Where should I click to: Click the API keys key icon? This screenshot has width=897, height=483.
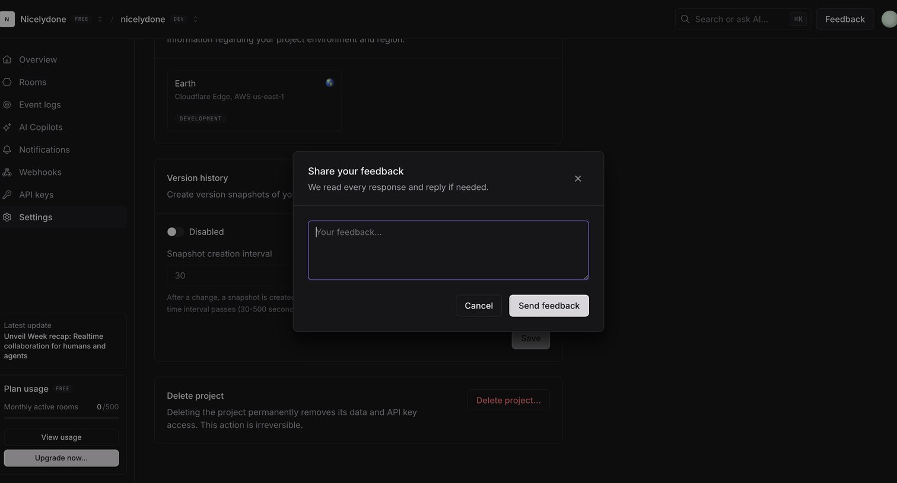pyautogui.click(x=7, y=195)
